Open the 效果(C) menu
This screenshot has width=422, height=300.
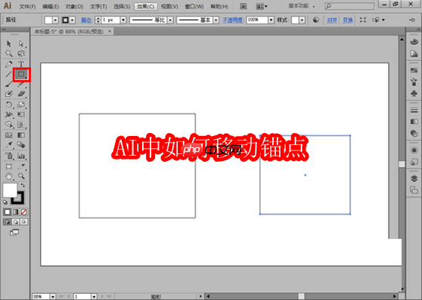point(146,7)
